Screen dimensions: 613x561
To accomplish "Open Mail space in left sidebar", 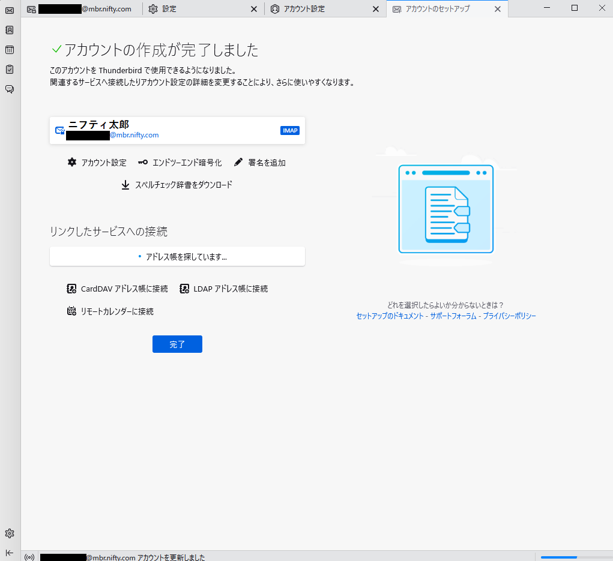I will click(x=10, y=10).
